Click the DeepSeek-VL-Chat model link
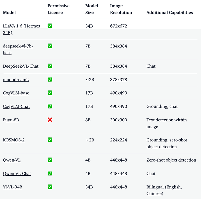The width and height of the screenshot is (201, 199). pyautogui.click(x=21, y=66)
